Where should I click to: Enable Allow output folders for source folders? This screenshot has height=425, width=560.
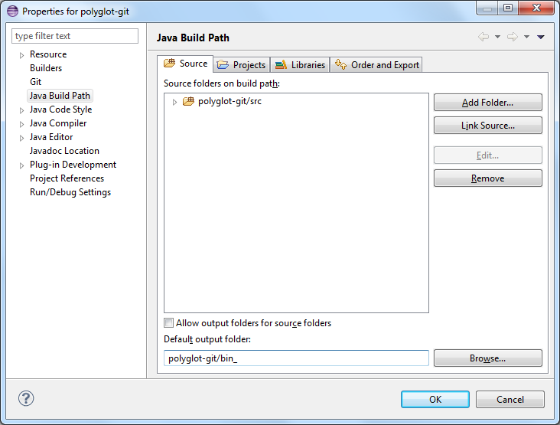coord(169,323)
